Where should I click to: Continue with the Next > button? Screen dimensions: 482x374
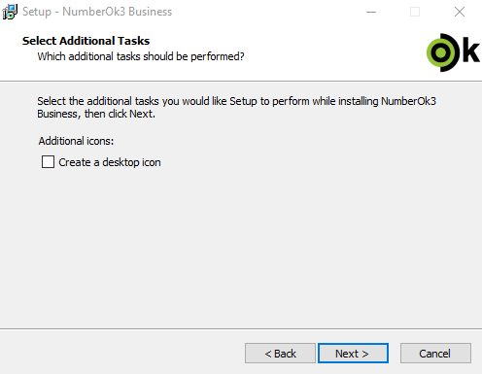click(353, 353)
